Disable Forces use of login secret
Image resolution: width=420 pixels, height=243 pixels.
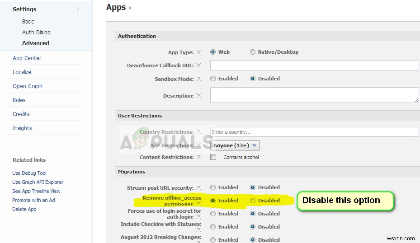point(253,214)
